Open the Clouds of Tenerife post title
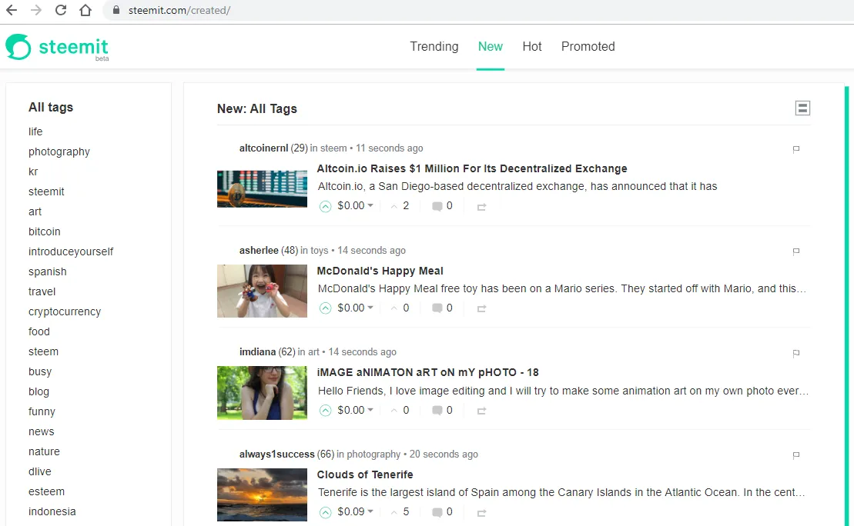Viewport: 854px width, 526px height. (x=365, y=475)
